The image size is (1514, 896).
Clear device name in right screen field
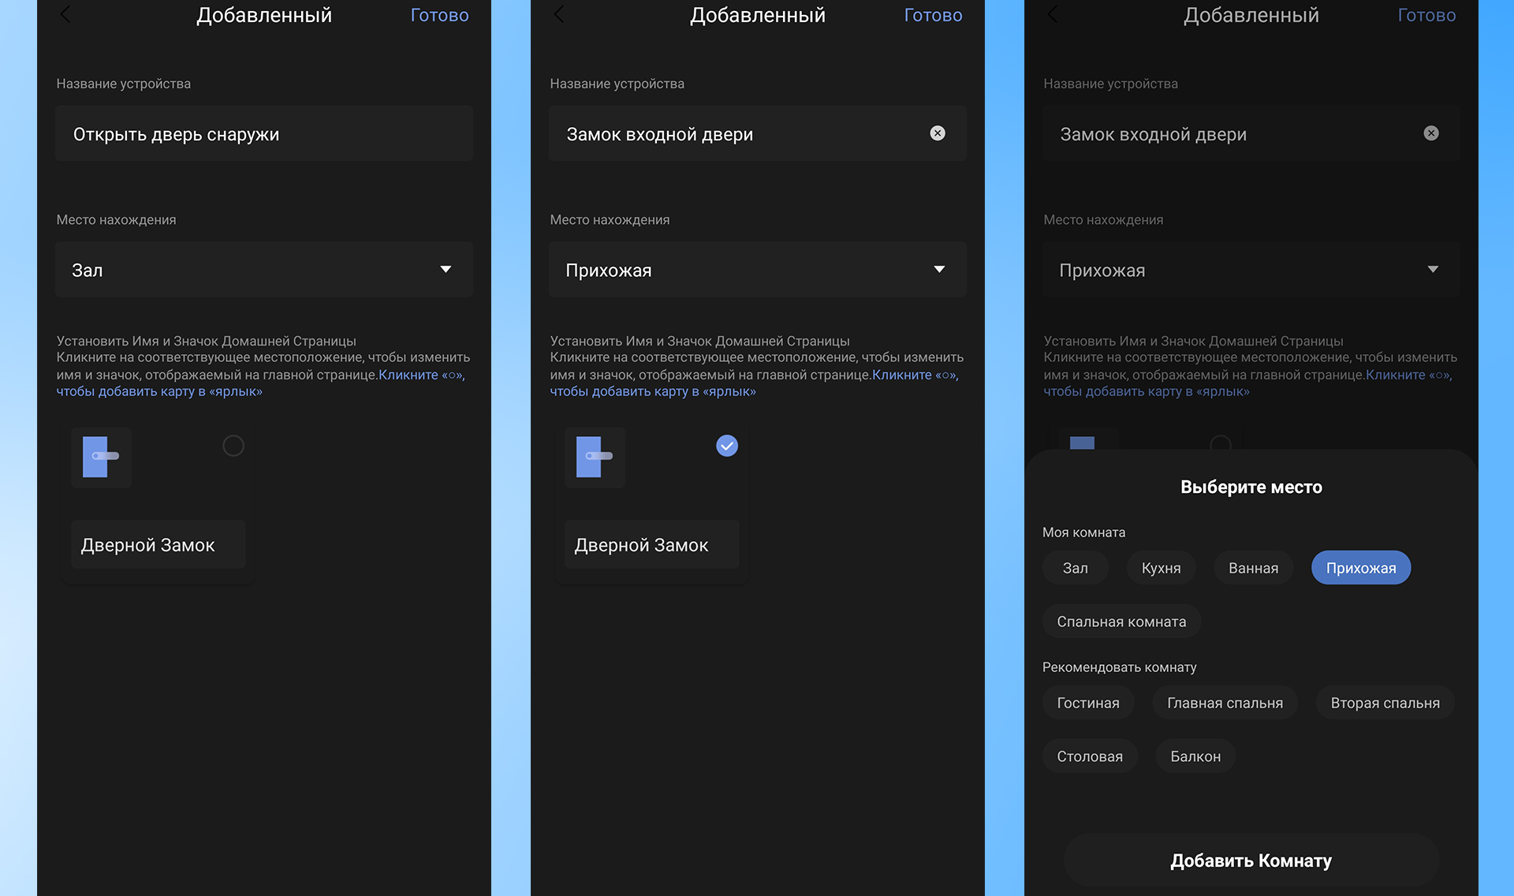pos(1430,133)
